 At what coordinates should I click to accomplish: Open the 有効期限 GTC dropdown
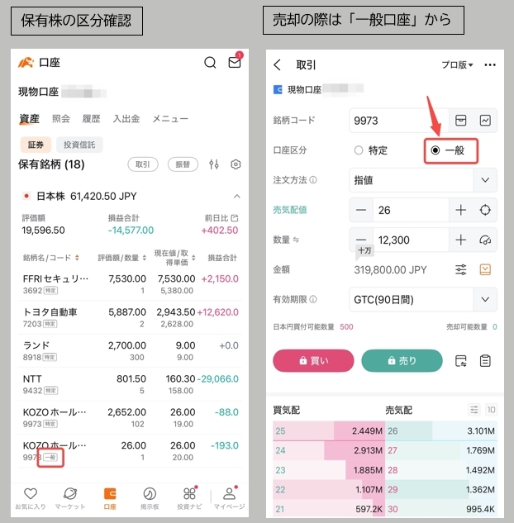coord(484,299)
